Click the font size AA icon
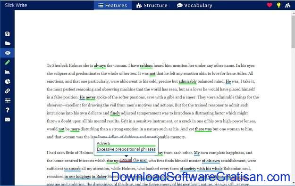This screenshot has width=295, height=186. click(x=287, y=5)
